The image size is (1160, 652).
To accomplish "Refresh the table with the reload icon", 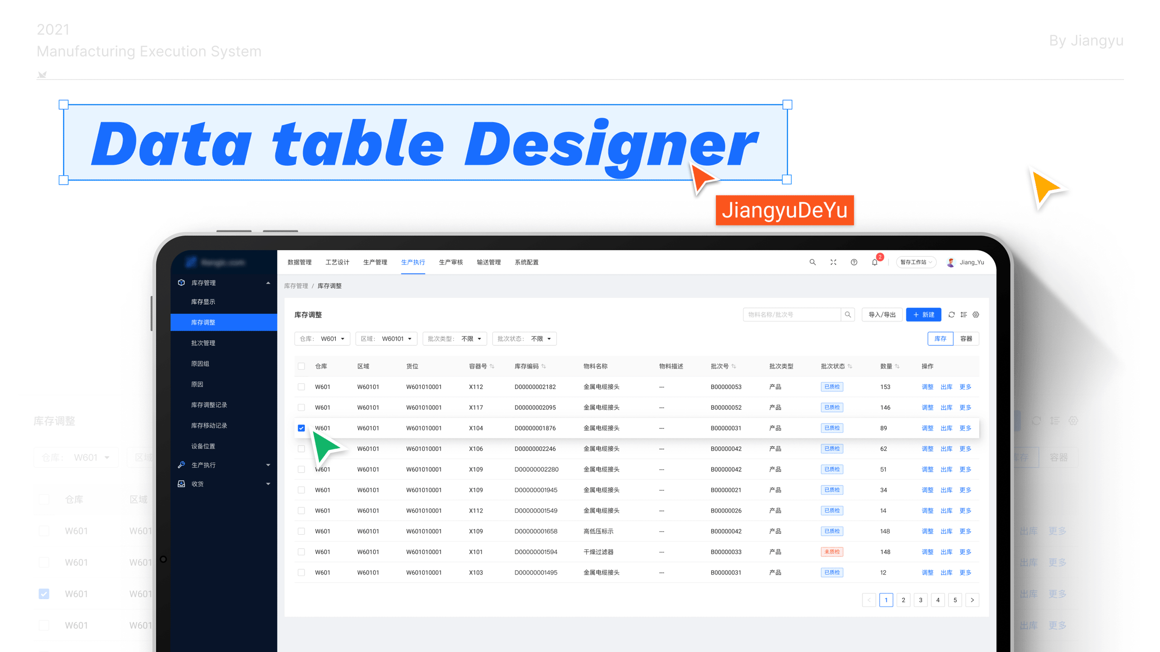I will pyautogui.click(x=952, y=315).
